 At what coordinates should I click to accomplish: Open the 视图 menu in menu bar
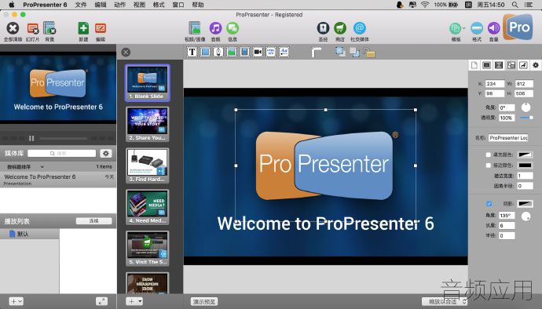[x=139, y=5]
